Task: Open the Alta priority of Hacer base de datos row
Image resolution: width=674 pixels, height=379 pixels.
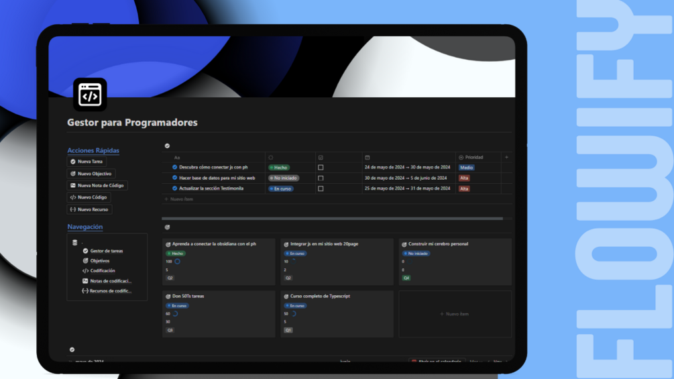Action: click(x=464, y=178)
